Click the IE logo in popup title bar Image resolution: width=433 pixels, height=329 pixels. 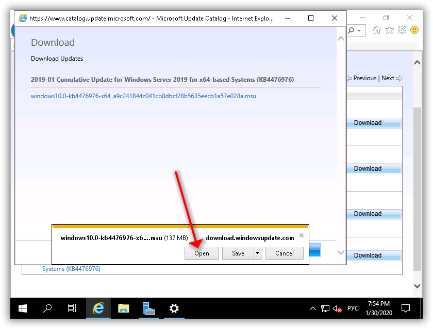pyautogui.click(x=23, y=19)
